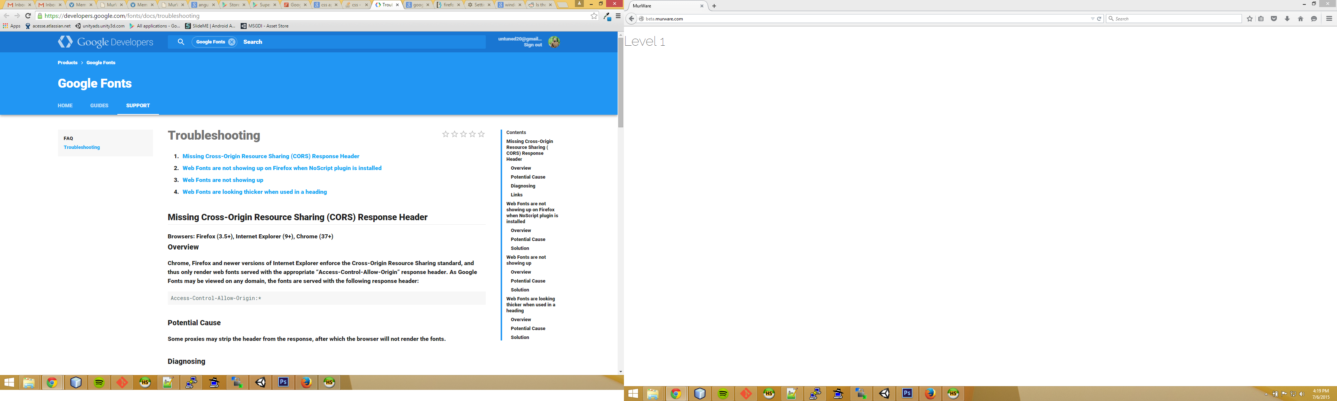Select the HOME tab on Google Fonts
1337x401 pixels.
[65, 106]
